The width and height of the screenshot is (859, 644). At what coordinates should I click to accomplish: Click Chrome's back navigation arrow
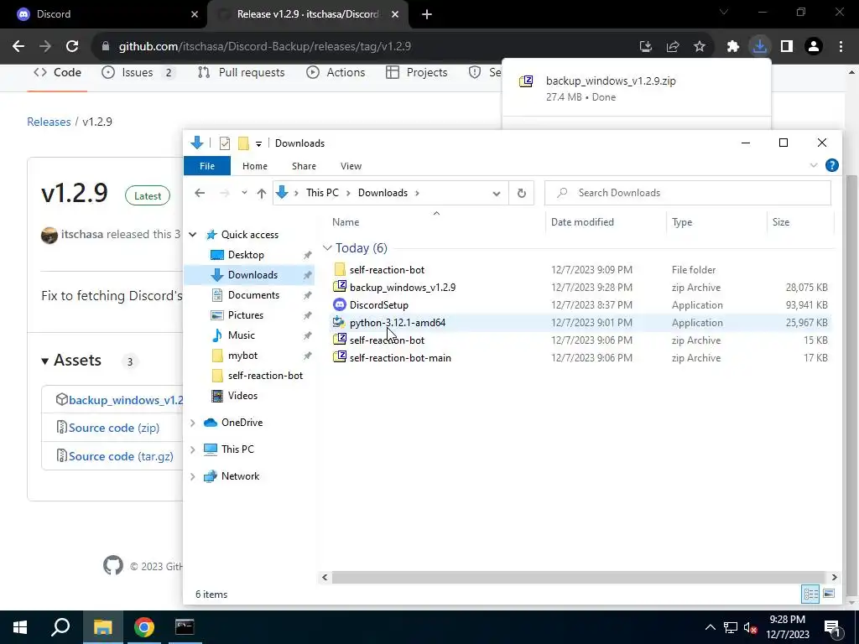18,47
